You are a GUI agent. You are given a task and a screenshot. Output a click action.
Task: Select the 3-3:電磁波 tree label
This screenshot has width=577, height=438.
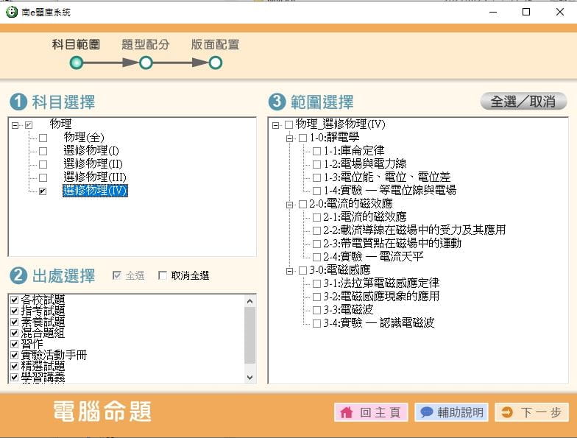pos(348,309)
